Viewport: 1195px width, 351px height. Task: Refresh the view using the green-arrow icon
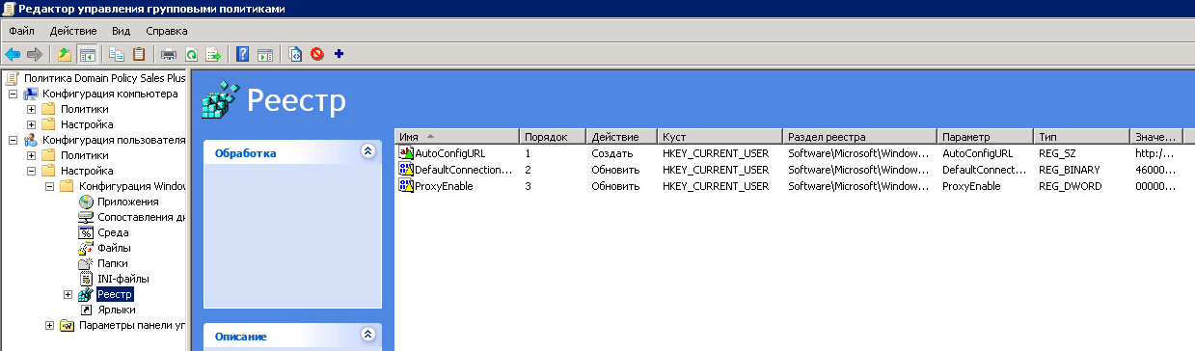pyautogui.click(x=191, y=54)
